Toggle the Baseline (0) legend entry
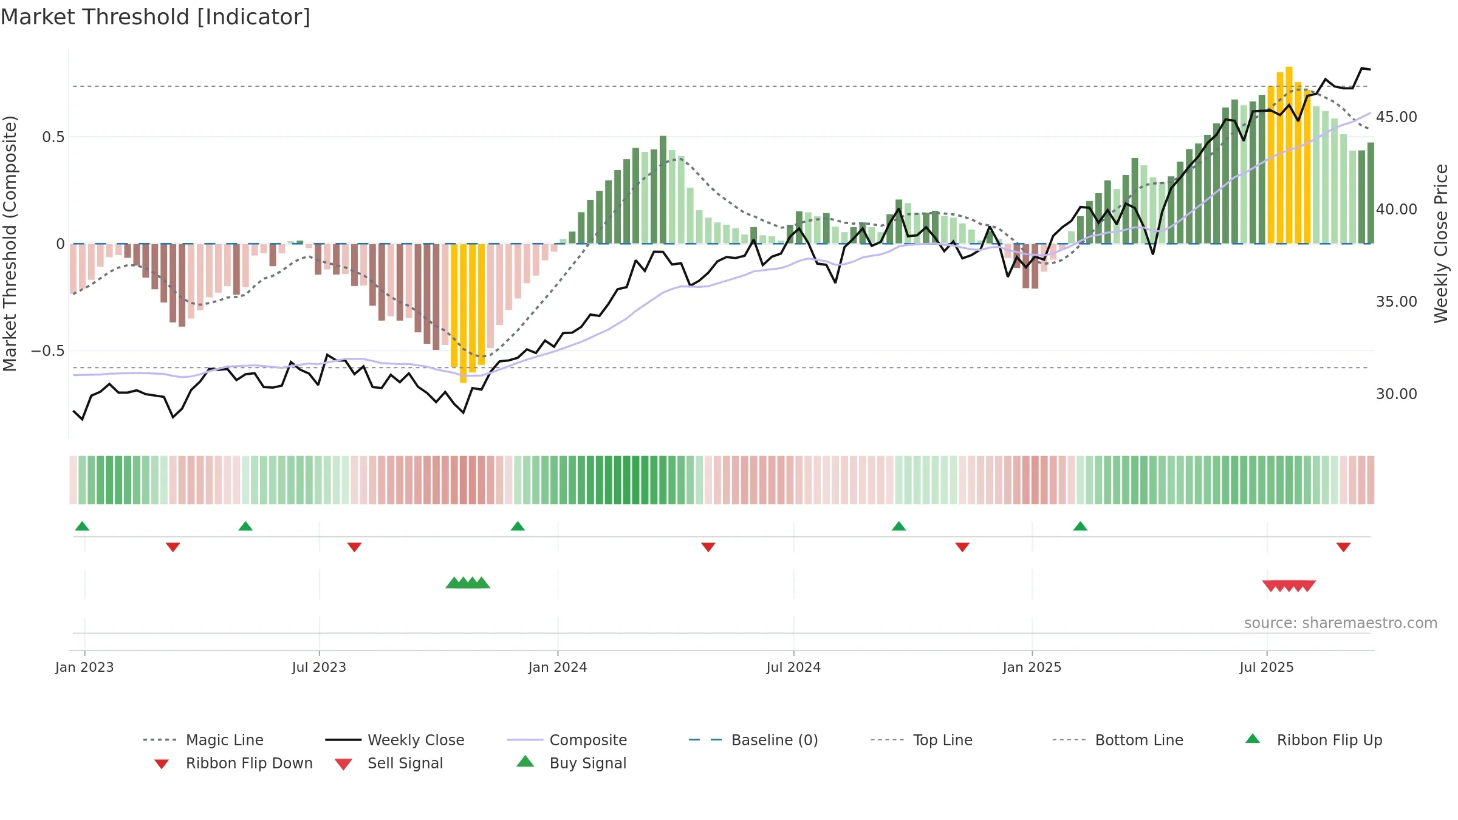Image resolution: width=1458 pixels, height=820 pixels. tap(753, 740)
